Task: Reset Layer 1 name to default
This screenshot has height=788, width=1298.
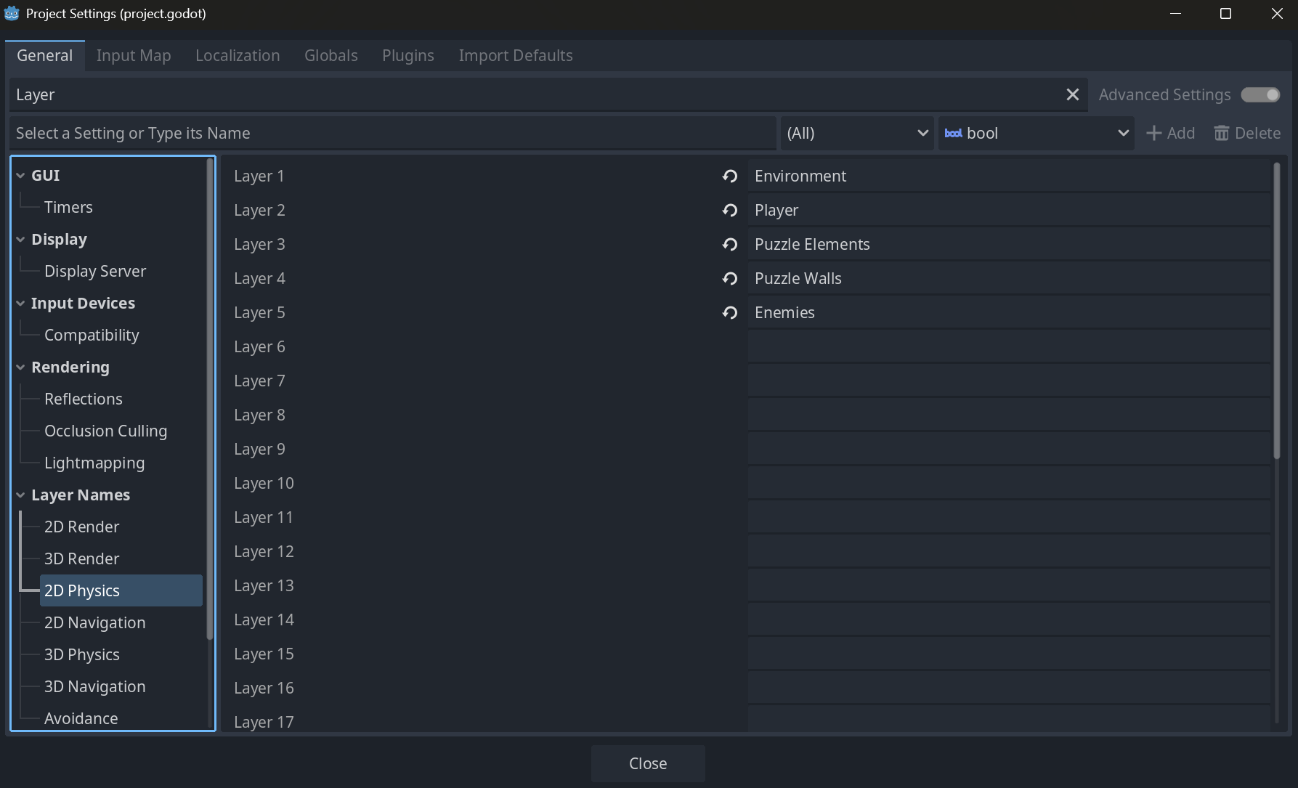Action: (729, 176)
